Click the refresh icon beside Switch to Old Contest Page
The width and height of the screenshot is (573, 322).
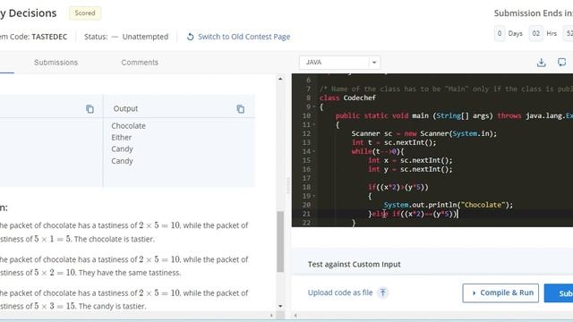click(x=190, y=37)
